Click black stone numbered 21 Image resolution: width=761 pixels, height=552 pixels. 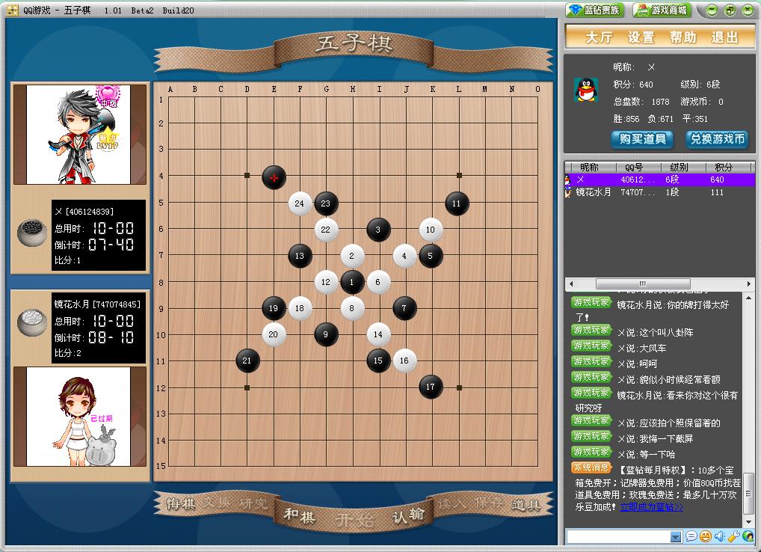click(247, 361)
